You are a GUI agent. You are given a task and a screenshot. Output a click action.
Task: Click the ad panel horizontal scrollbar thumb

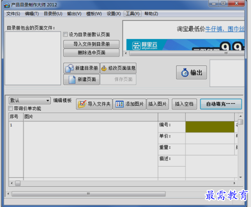tap(187, 53)
